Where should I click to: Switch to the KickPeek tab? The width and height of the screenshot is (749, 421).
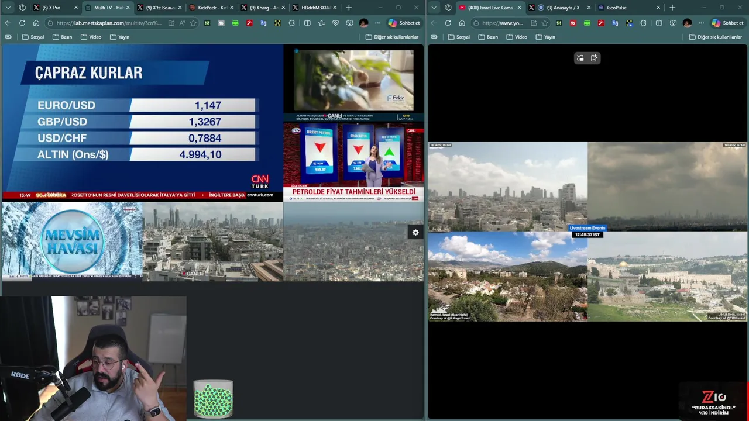point(211,8)
